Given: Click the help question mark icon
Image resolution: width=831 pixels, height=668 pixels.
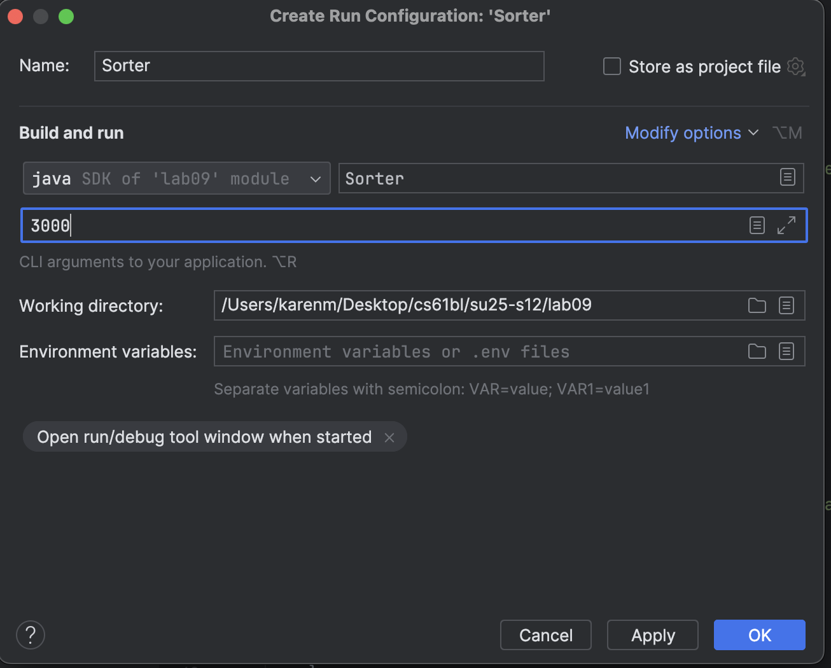Looking at the screenshot, I should (x=30, y=634).
